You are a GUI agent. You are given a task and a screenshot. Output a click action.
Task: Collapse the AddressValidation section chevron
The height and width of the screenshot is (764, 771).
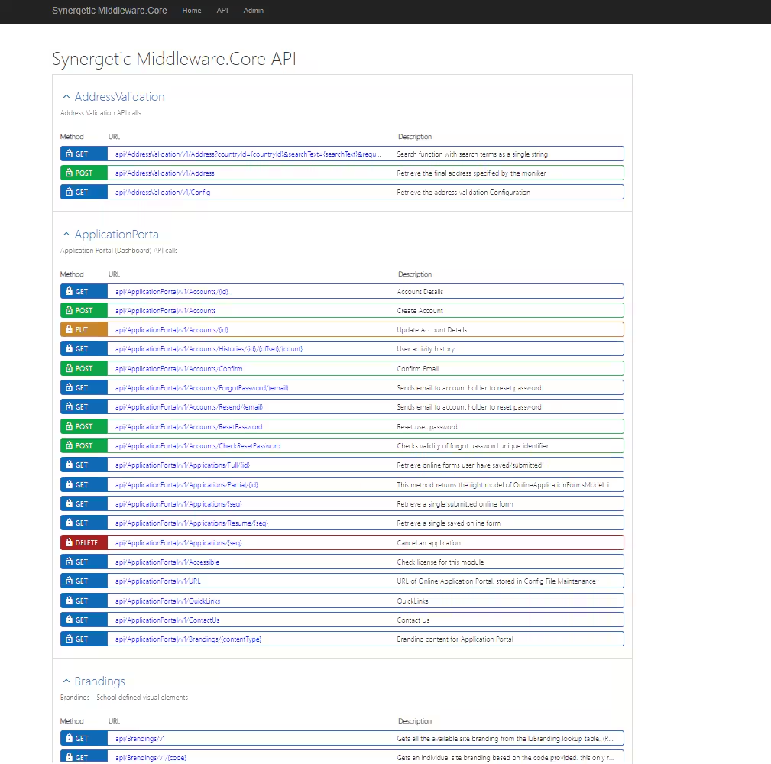coord(66,97)
